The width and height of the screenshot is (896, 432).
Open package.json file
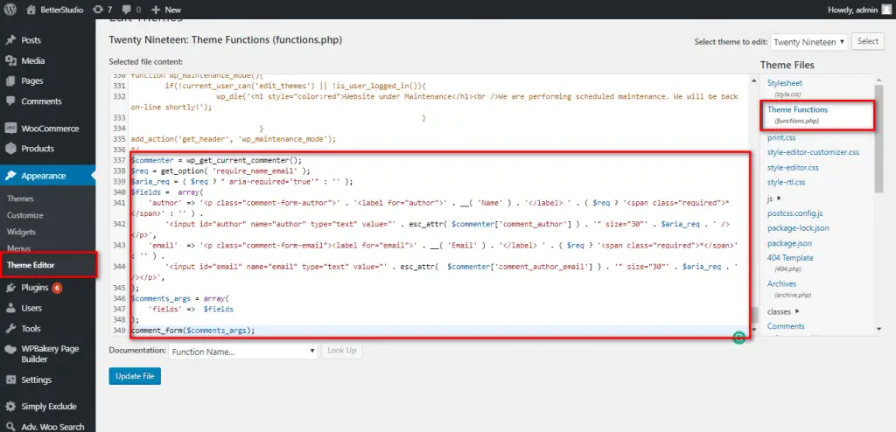coord(790,243)
